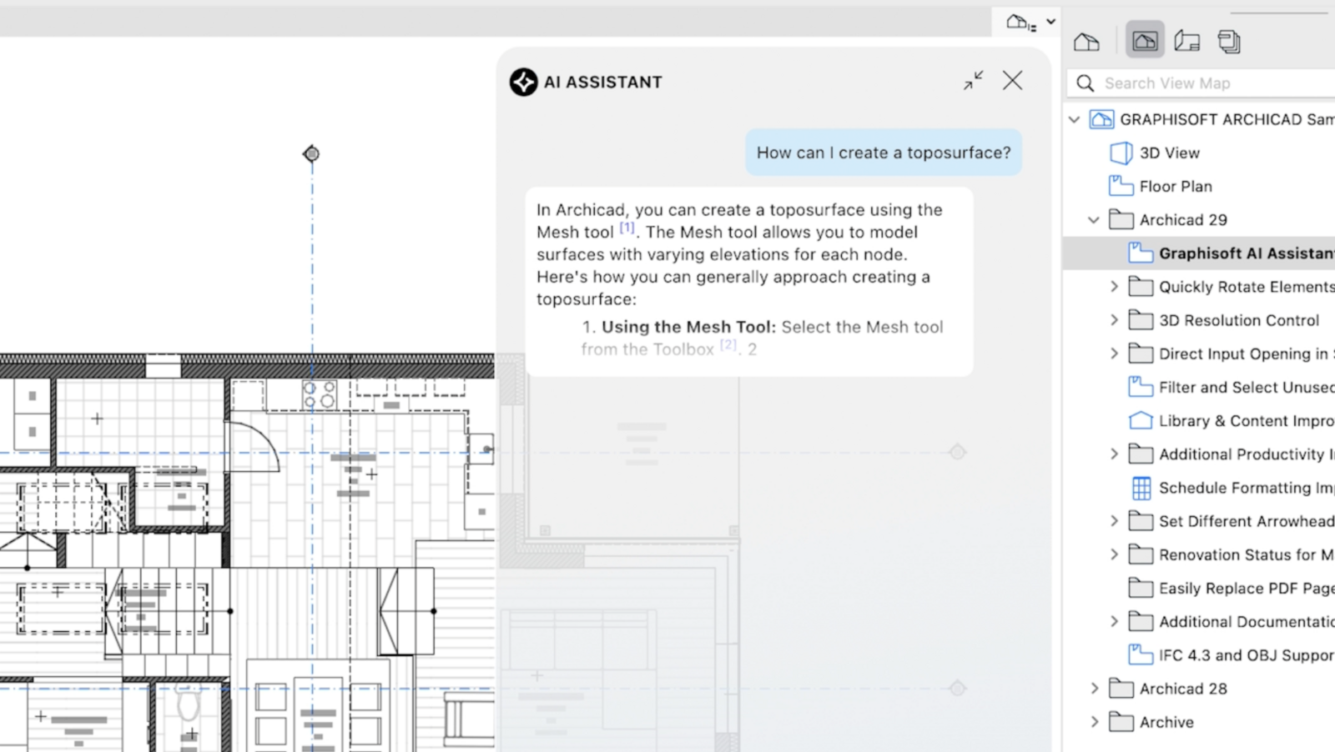Viewport: 1335px width, 752px height.
Task: Shrink the AI Assistant panel with the inward arrows
Action: coord(974,80)
